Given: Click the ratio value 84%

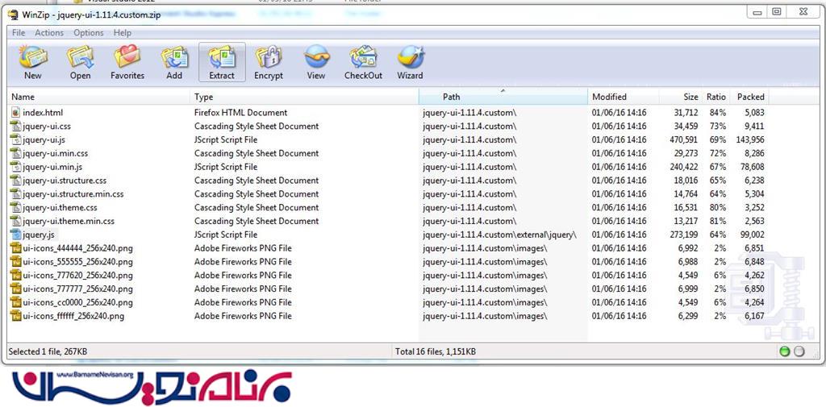Looking at the screenshot, I should (x=717, y=113).
